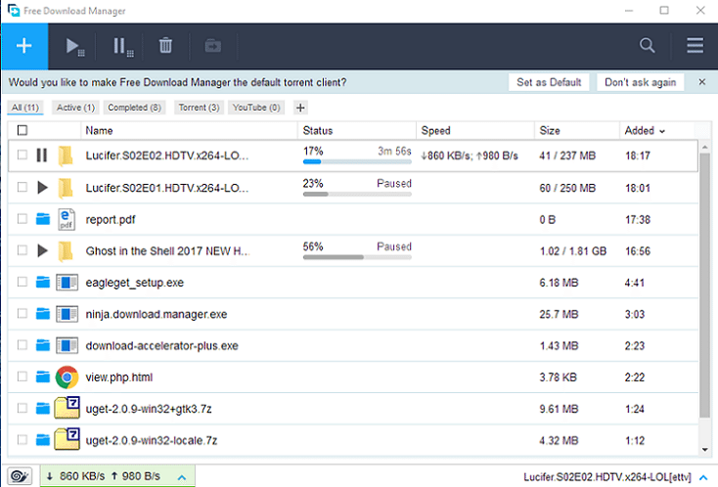The width and height of the screenshot is (718, 487).
Task: Toggle snail mode icon in status bar
Action: tap(20, 476)
